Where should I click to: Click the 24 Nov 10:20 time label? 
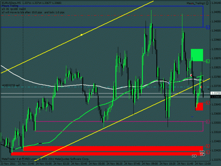[168, 164]
